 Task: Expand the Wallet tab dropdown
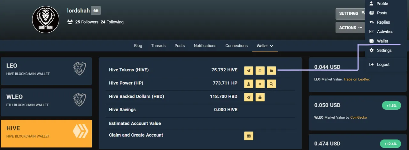265,46
